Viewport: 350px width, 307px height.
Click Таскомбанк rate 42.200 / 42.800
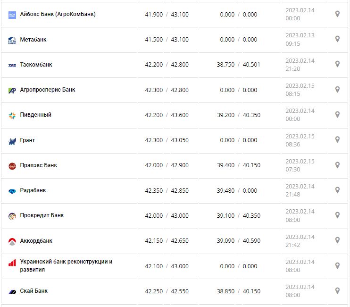click(x=167, y=65)
